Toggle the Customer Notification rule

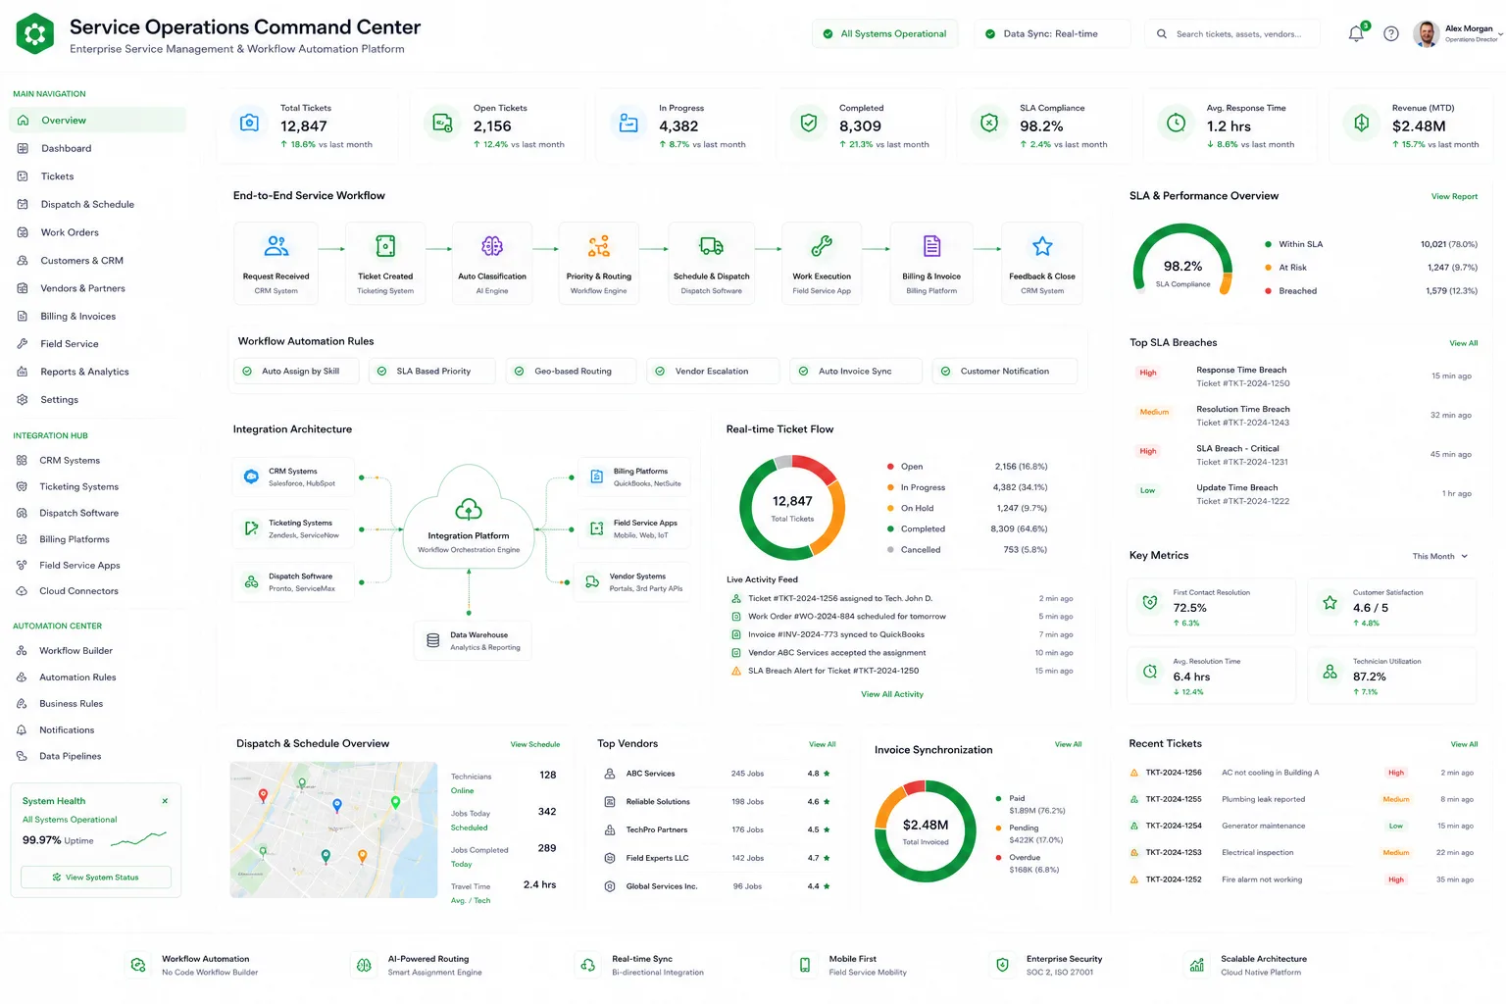coord(1004,372)
